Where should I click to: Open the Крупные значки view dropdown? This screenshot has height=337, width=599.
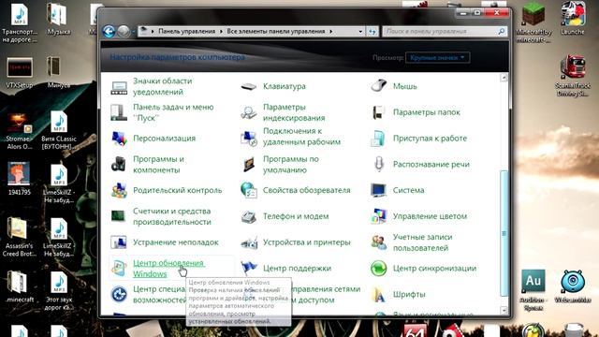tap(437, 58)
